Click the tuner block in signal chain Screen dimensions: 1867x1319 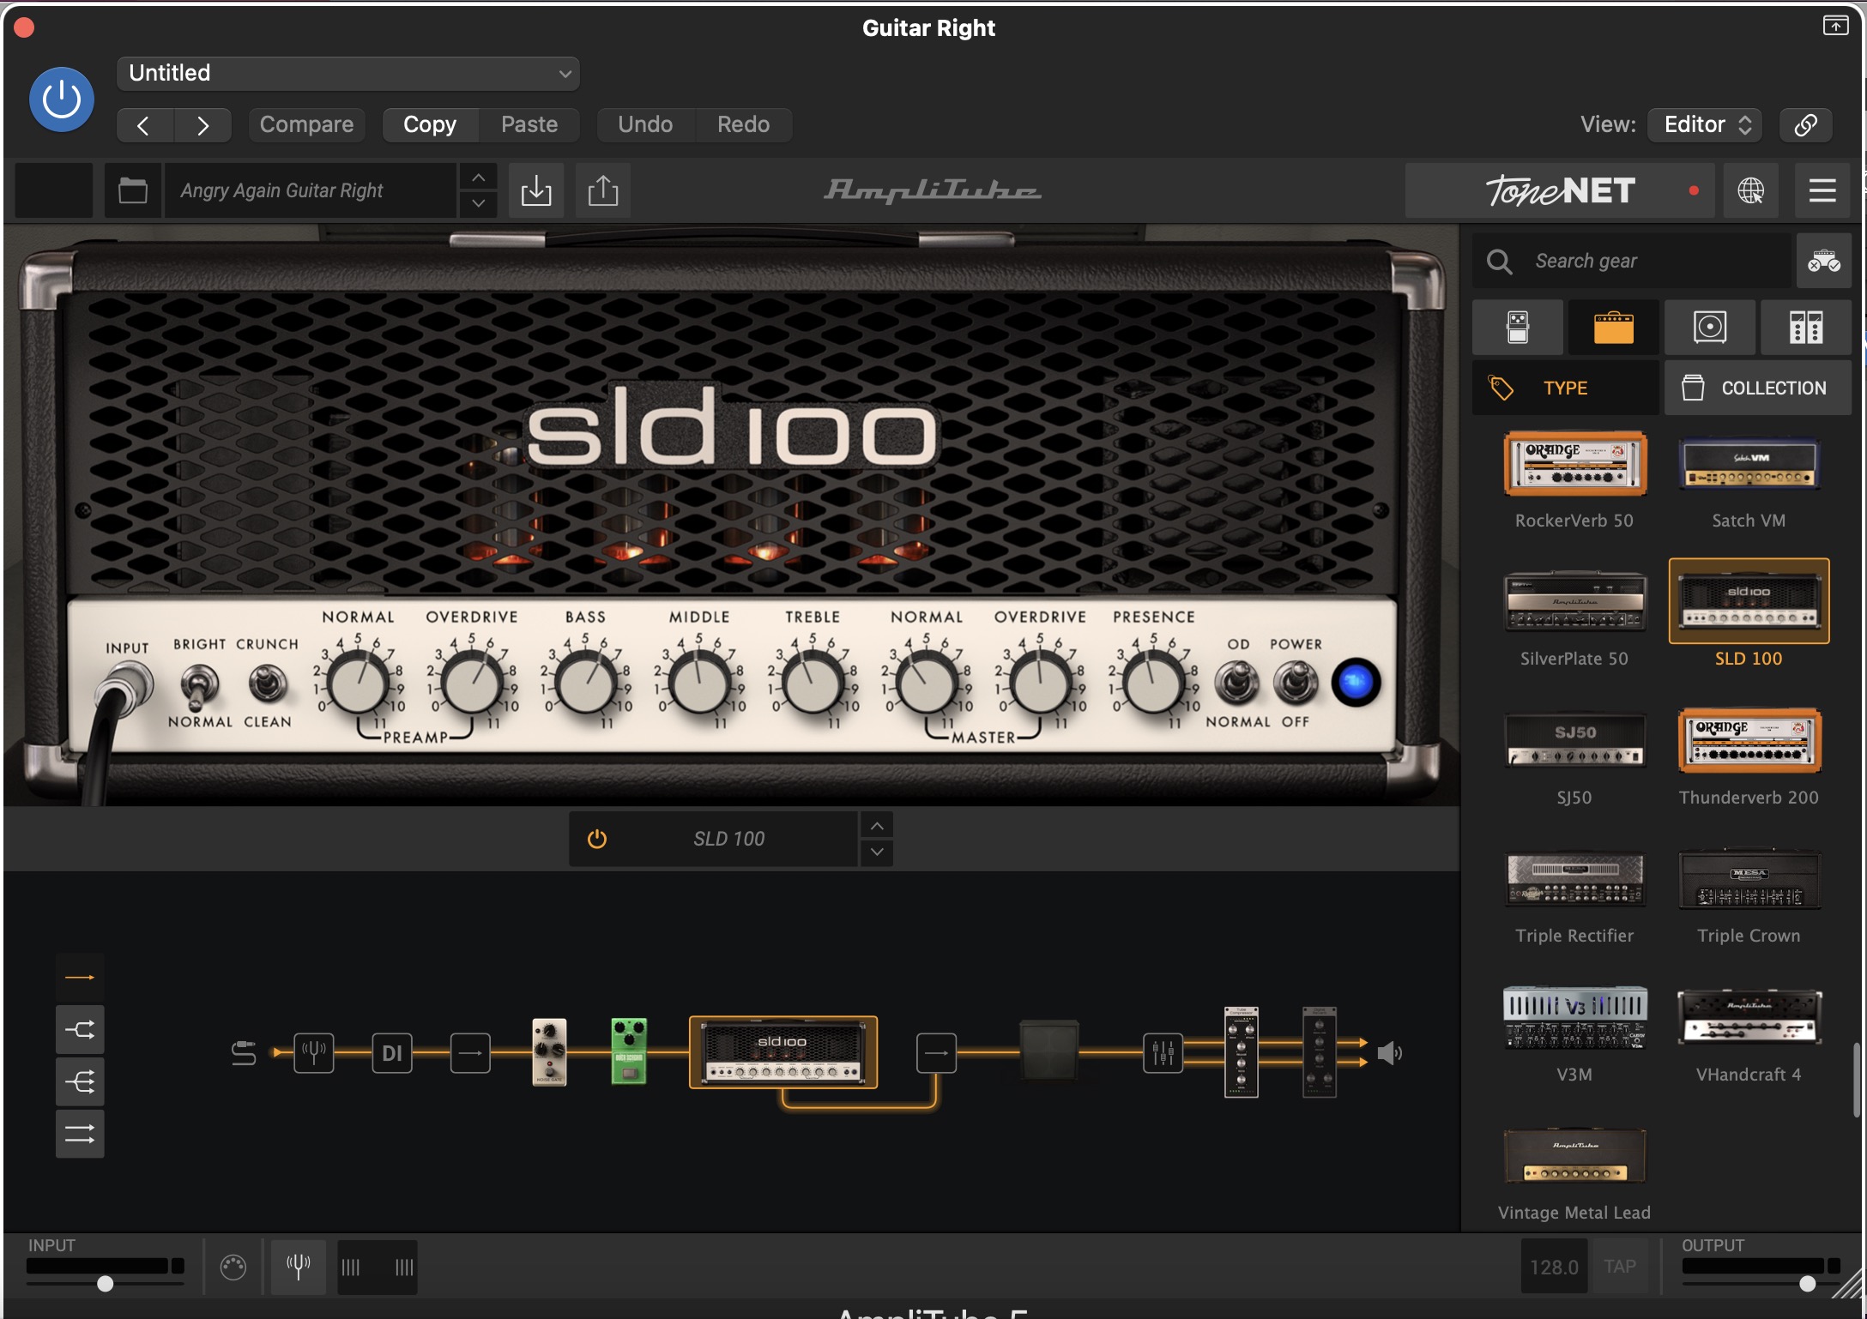[314, 1052]
